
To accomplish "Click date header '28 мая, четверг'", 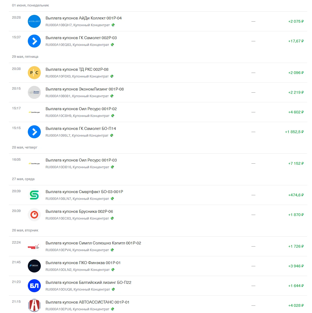I will (x=25, y=147).
